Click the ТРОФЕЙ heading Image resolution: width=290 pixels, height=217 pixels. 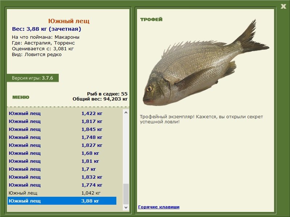(151, 20)
